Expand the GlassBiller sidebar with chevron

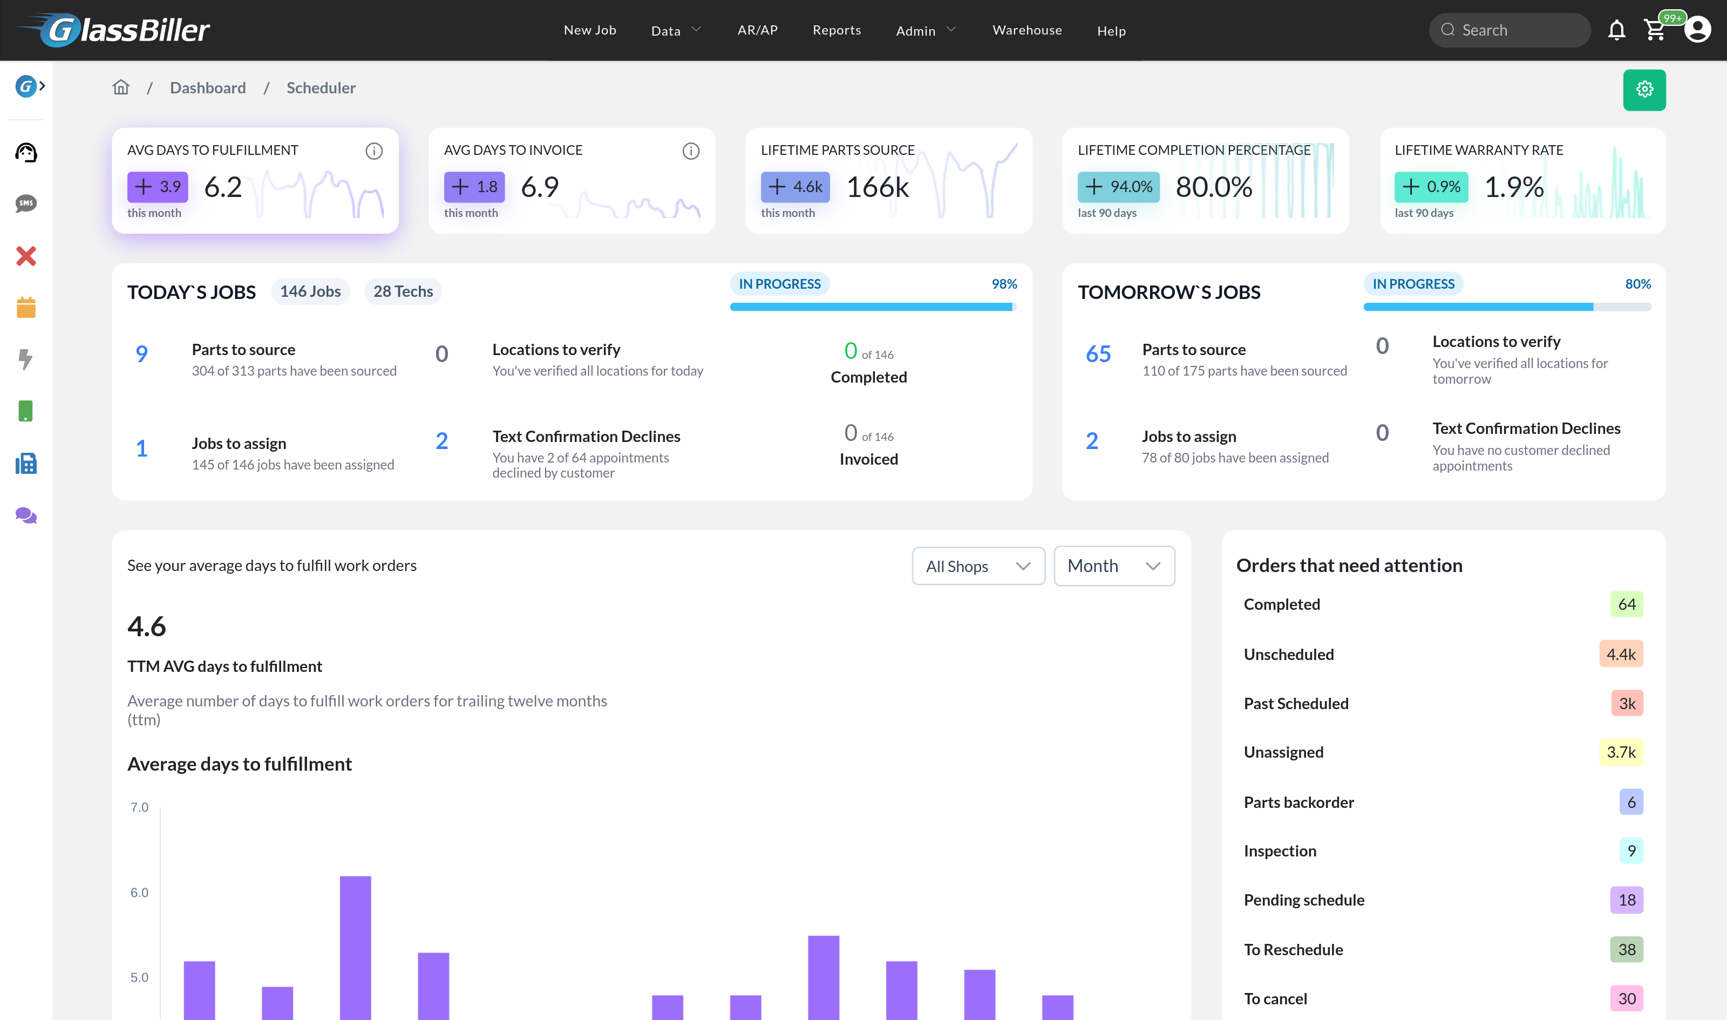coord(30,86)
